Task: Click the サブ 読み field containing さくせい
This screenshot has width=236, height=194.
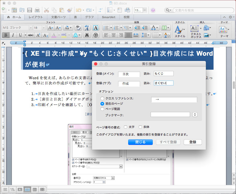Action: pos(164,83)
